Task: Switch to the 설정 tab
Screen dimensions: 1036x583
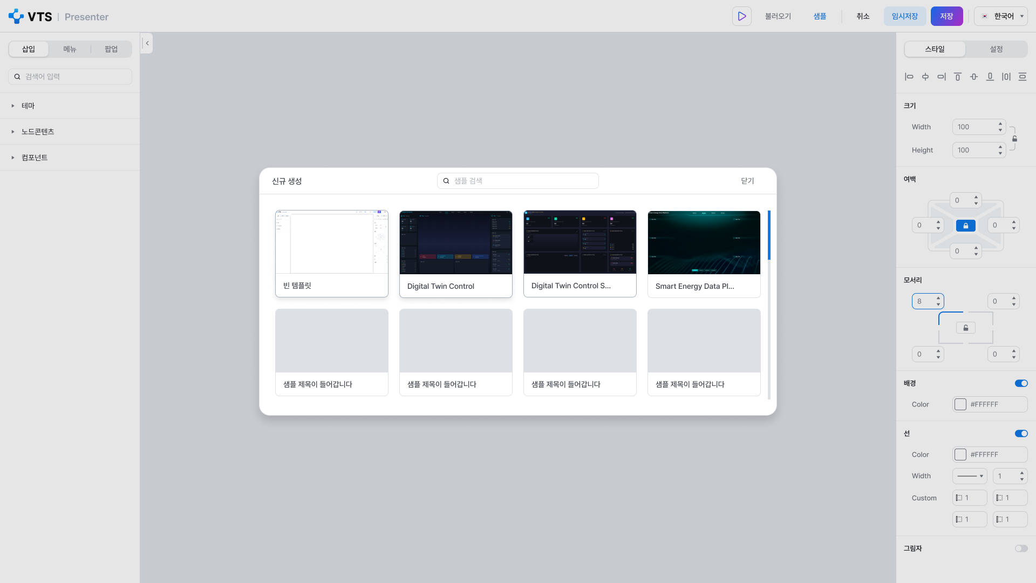Action: click(x=997, y=49)
